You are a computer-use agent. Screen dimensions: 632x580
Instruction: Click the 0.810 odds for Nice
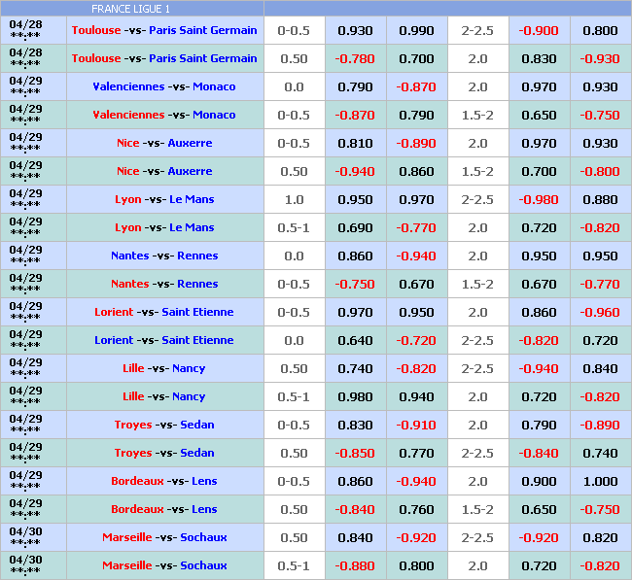pos(355,143)
